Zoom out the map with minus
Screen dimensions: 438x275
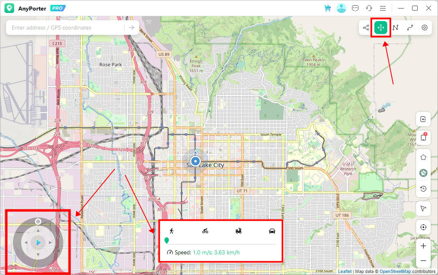coord(423,261)
